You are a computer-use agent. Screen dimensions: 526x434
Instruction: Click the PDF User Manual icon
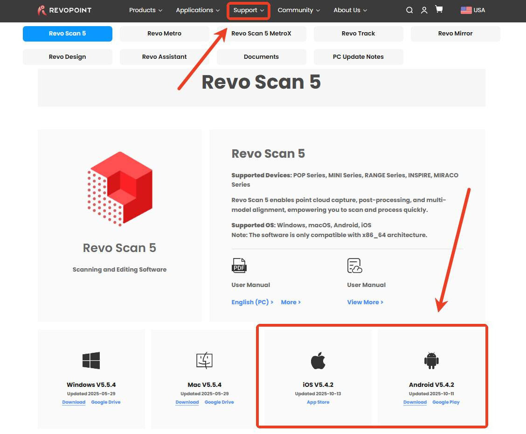coord(239,265)
